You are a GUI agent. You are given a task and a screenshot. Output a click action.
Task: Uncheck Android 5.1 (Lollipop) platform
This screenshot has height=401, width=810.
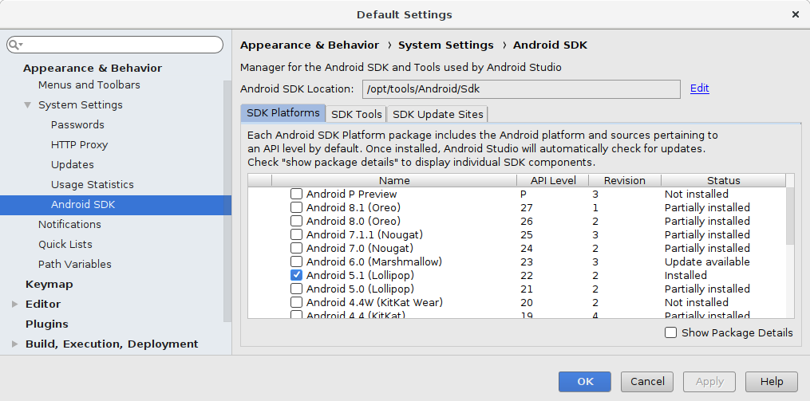tap(296, 275)
